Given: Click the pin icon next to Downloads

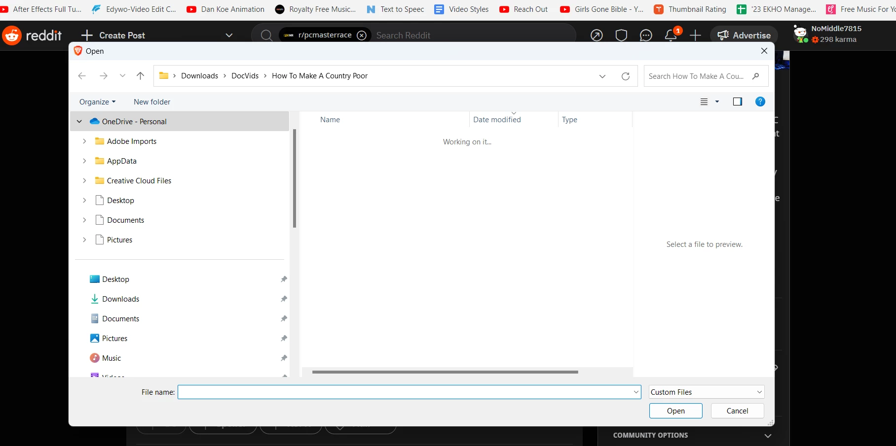Looking at the screenshot, I should (284, 299).
